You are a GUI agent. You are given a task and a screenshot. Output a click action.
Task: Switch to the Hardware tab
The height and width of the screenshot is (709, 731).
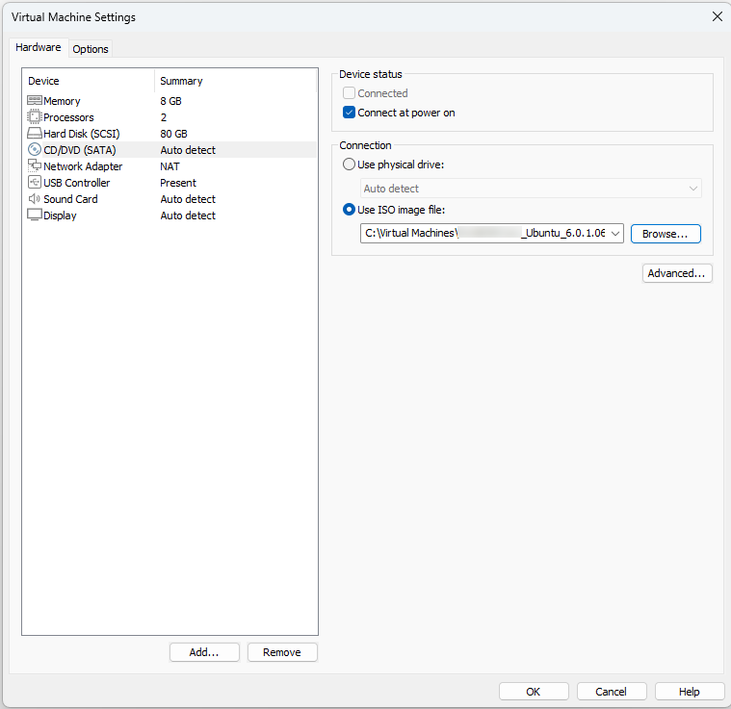click(x=39, y=47)
